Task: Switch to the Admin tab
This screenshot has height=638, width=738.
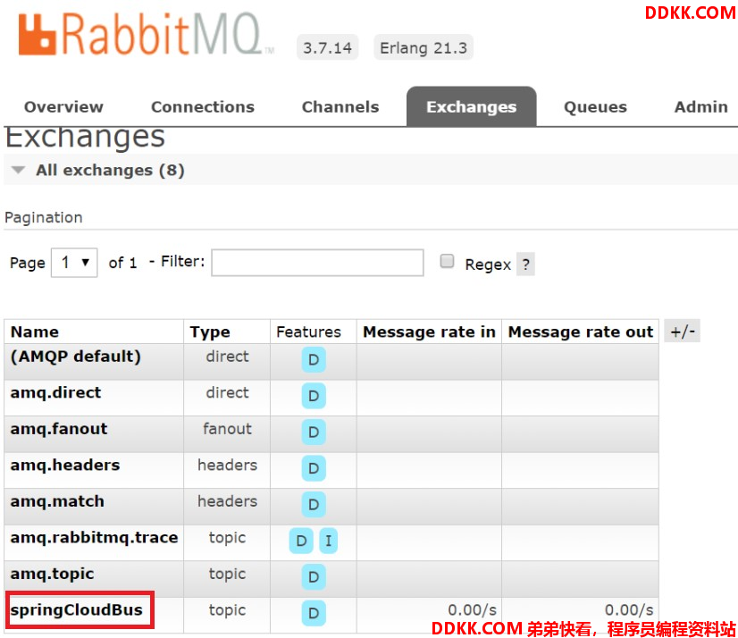Action: pos(701,107)
